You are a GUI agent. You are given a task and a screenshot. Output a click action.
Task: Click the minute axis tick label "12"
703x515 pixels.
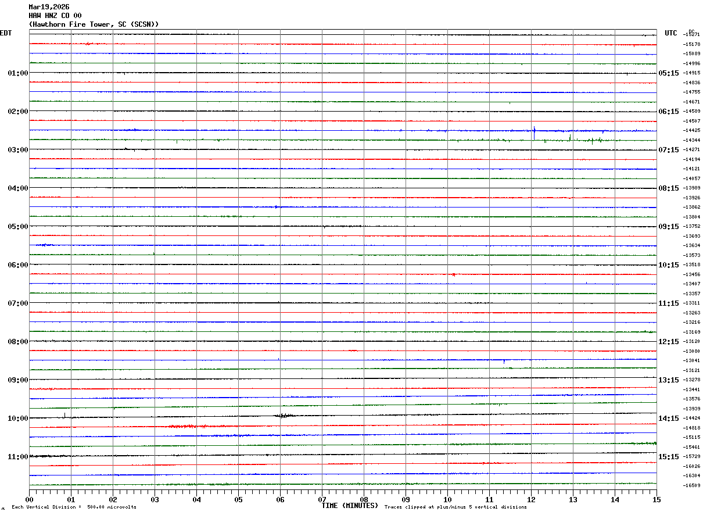(x=531, y=499)
